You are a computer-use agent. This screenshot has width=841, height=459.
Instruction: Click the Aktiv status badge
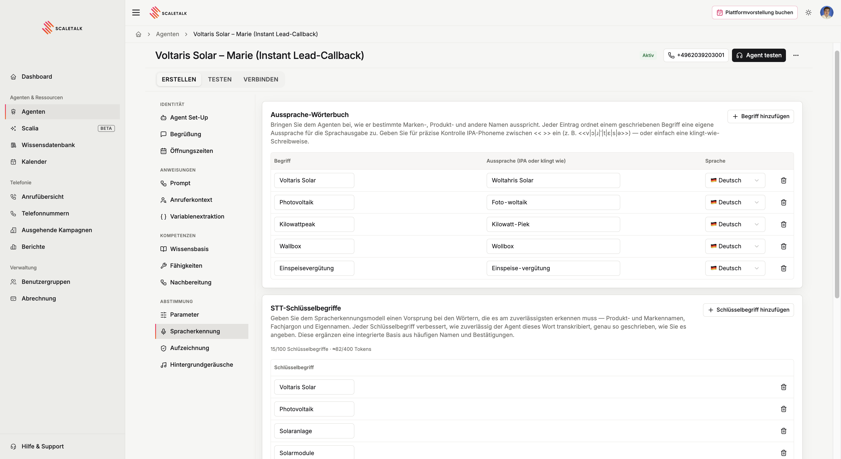pos(648,56)
